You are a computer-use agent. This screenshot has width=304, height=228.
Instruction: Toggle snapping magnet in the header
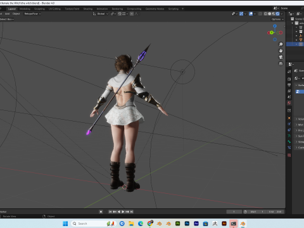[120, 14]
